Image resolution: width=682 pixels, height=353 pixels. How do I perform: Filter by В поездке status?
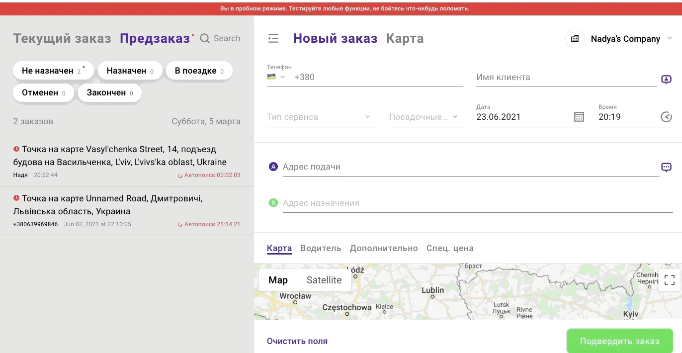(x=199, y=71)
